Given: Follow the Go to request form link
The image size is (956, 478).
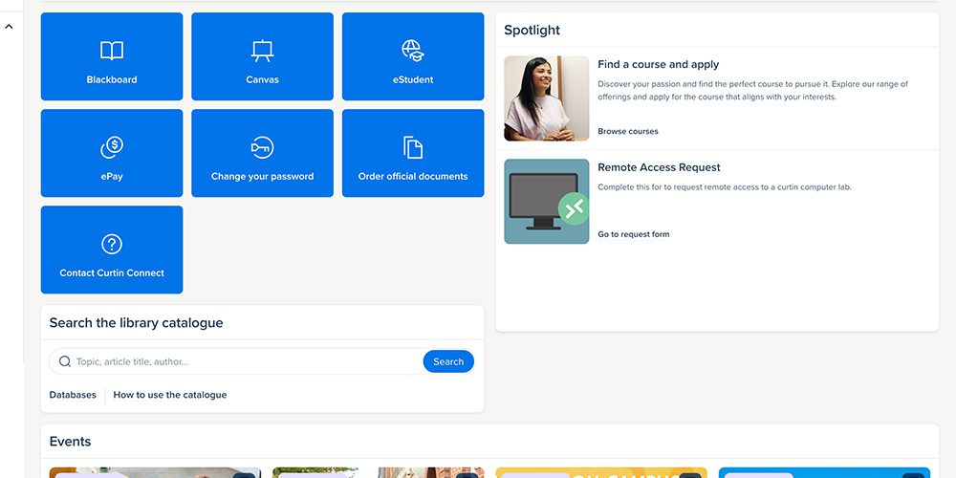Looking at the screenshot, I should tap(634, 234).
